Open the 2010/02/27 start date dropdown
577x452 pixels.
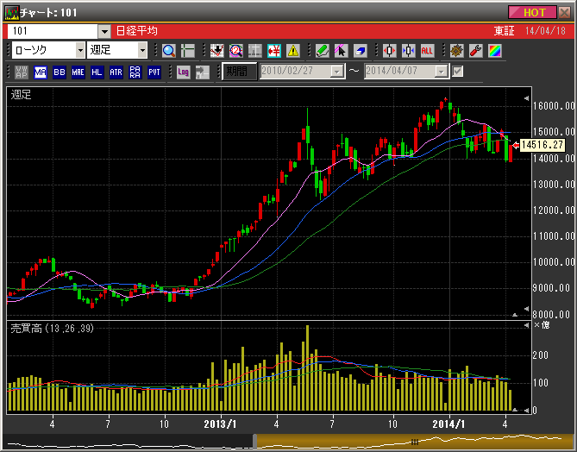pyautogui.click(x=336, y=72)
